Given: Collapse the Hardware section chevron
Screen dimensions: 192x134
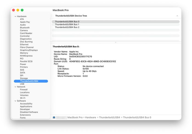Looking at the screenshot, I should coord(15,16).
